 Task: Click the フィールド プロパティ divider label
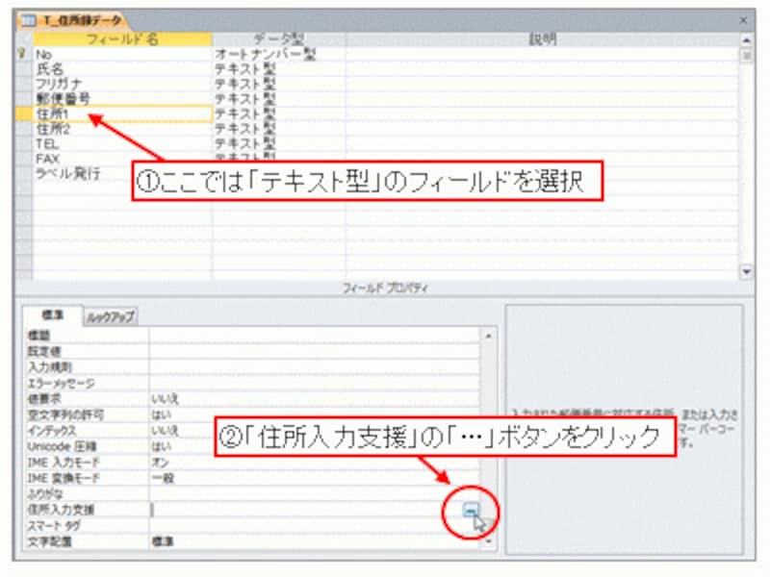tap(384, 288)
